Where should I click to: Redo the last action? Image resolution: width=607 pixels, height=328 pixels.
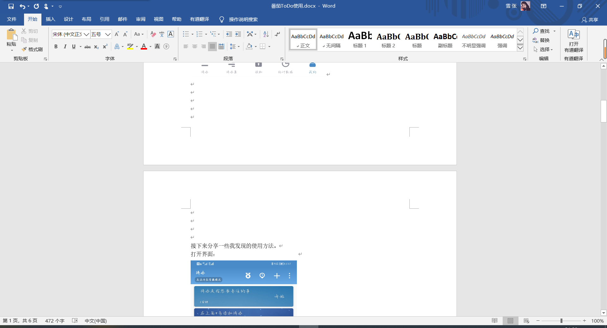click(x=36, y=6)
